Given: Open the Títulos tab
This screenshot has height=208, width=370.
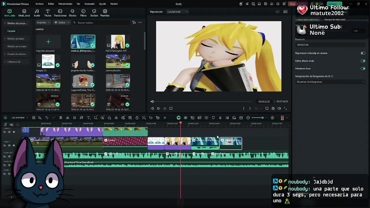Looking at the screenshot, I should [48, 13].
